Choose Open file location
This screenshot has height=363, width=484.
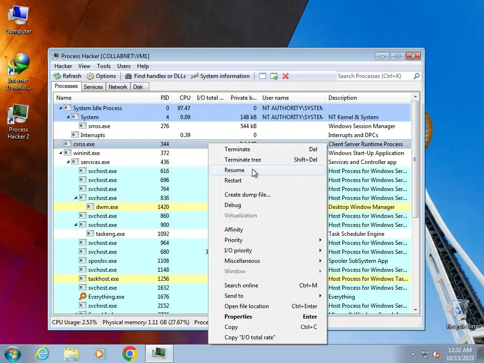pos(268,306)
